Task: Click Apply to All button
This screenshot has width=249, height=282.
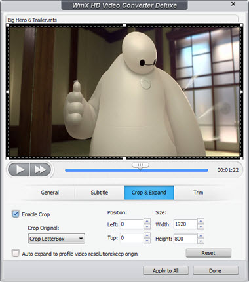Action: 166,271
